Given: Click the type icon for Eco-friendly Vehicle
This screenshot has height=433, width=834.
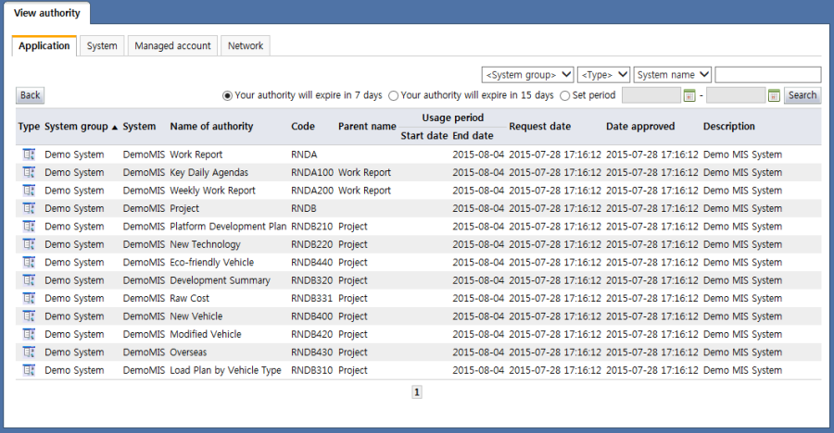Looking at the screenshot, I should tap(29, 262).
